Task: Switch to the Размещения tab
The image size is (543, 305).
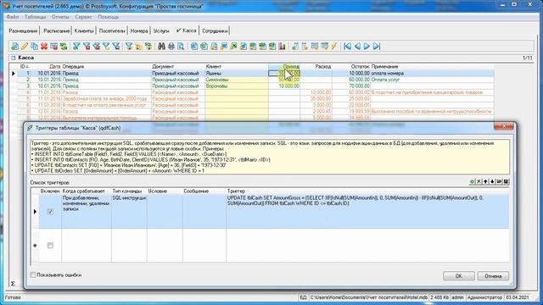Action: coord(23,30)
